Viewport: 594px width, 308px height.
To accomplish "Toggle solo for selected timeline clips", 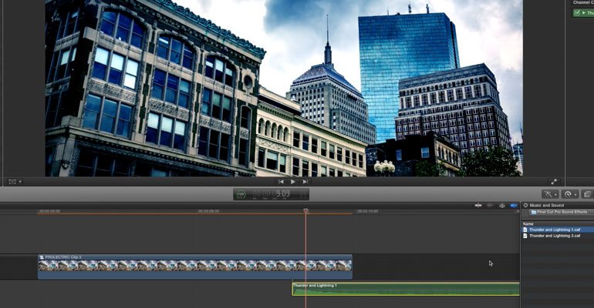I will tap(502, 206).
